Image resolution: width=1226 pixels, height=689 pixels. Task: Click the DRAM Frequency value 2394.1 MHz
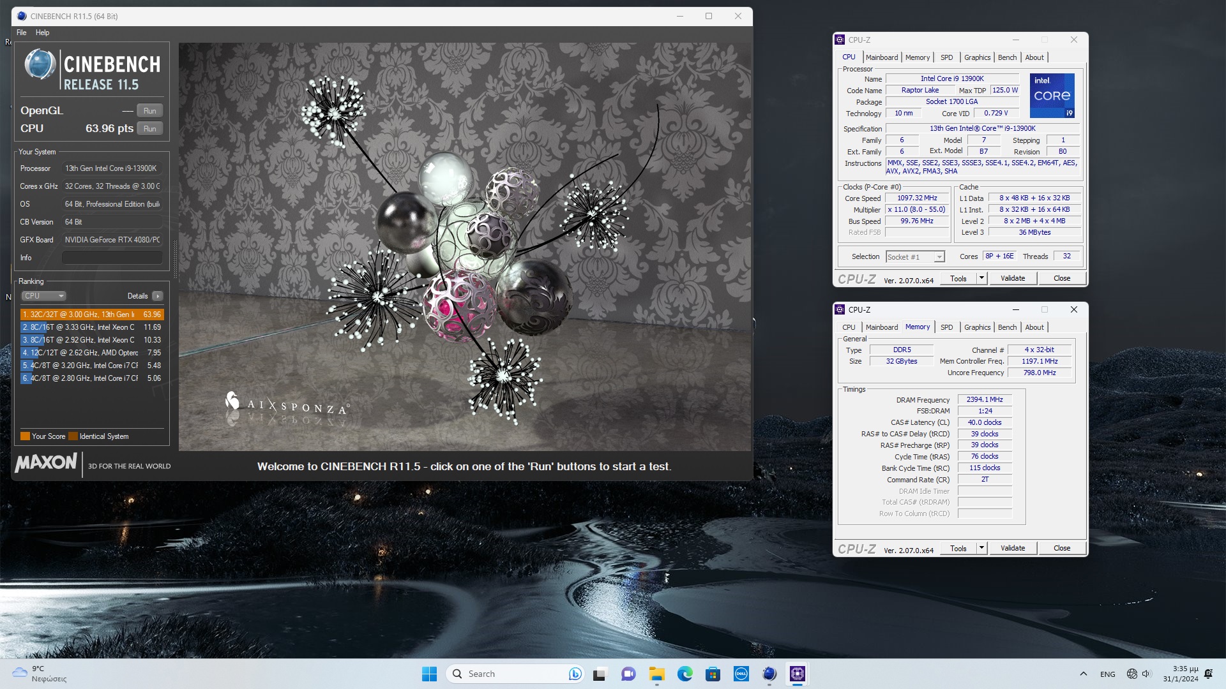point(985,399)
